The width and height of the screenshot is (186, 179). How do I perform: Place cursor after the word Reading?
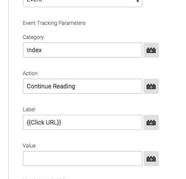tap(76, 86)
